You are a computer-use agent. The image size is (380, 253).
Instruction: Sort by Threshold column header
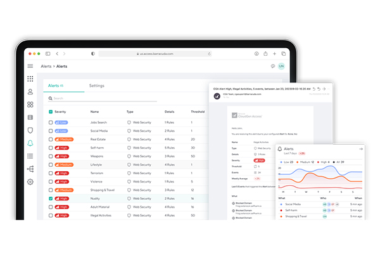[198, 112]
